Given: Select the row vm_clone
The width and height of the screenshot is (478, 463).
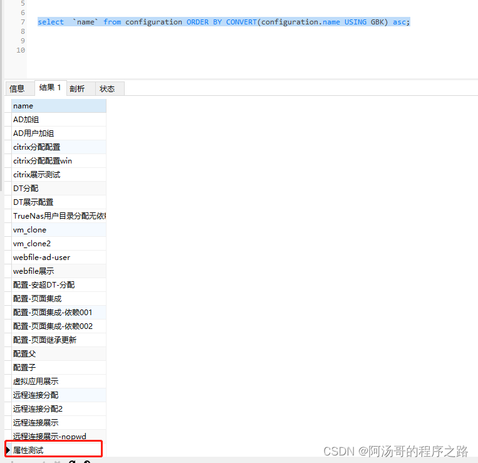Looking at the screenshot, I should pos(59,230).
